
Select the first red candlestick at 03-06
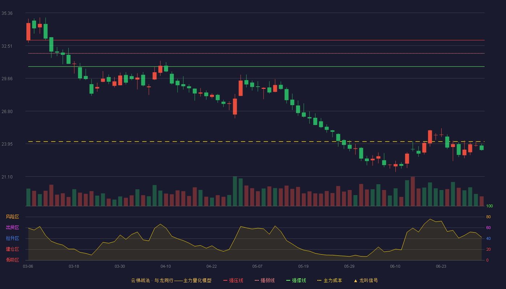point(28,31)
